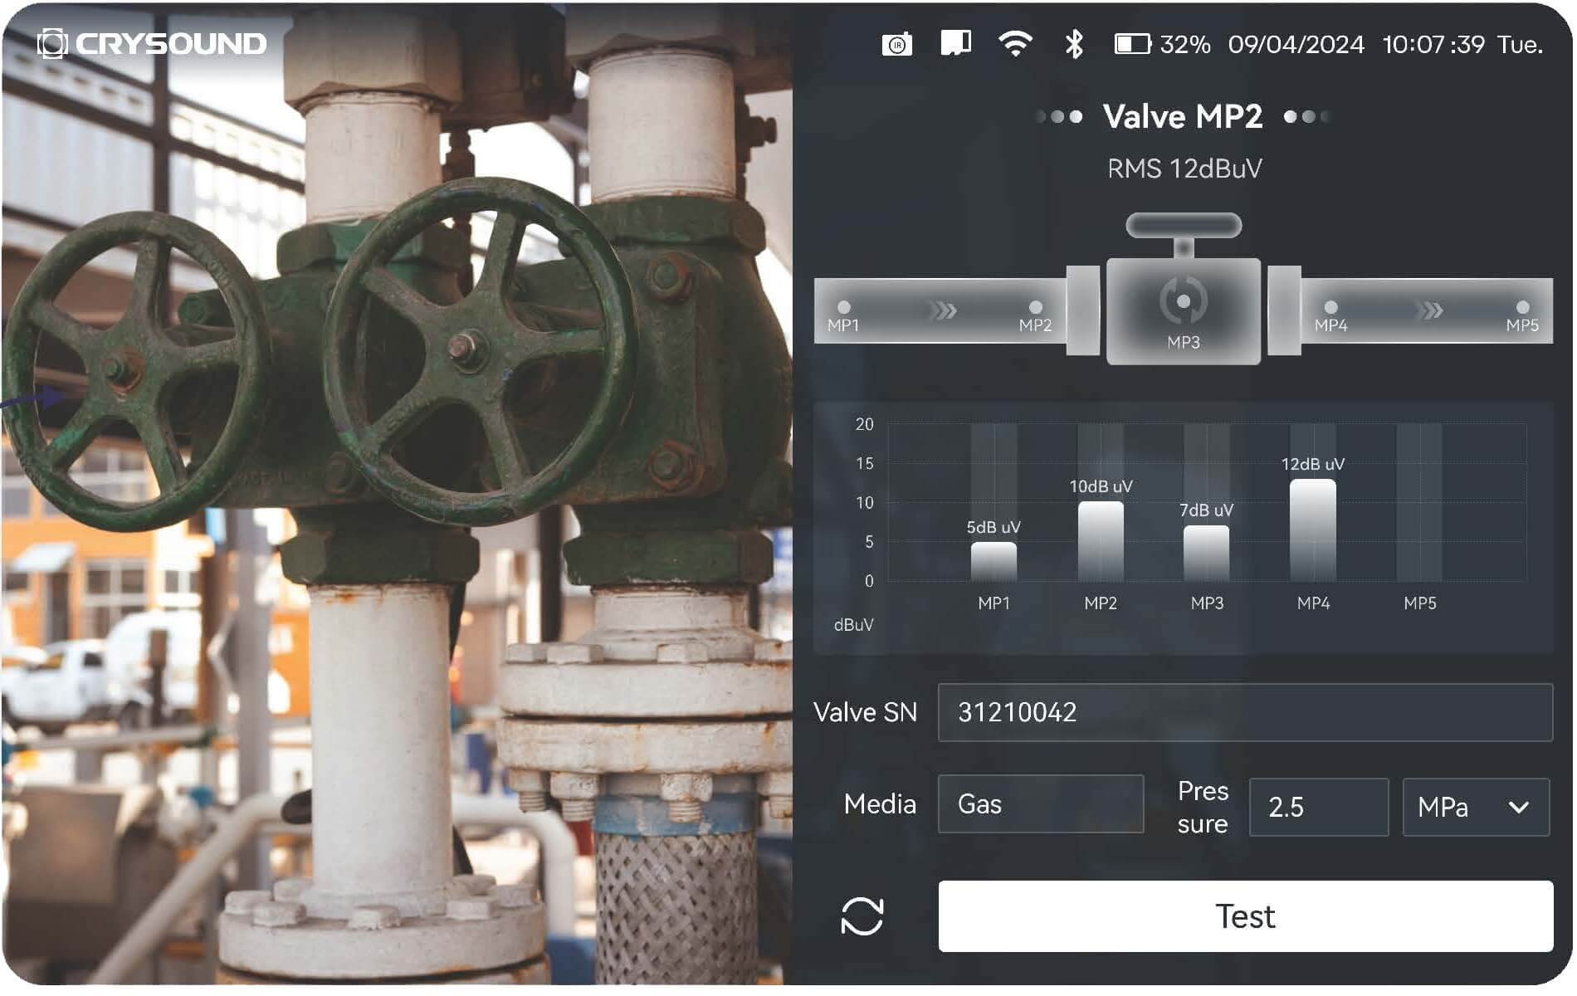The image size is (1577, 996).
Task: Click the pressure value field showing 2.5
Action: tap(1318, 807)
